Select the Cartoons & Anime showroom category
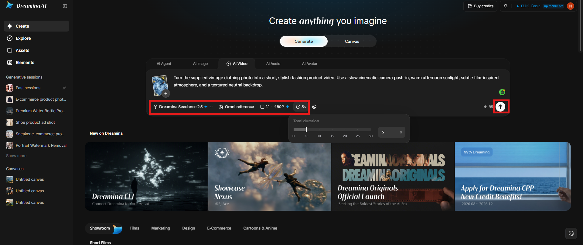Image resolution: width=583 pixels, height=245 pixels. pyautogui.click(x=260, y=228)
